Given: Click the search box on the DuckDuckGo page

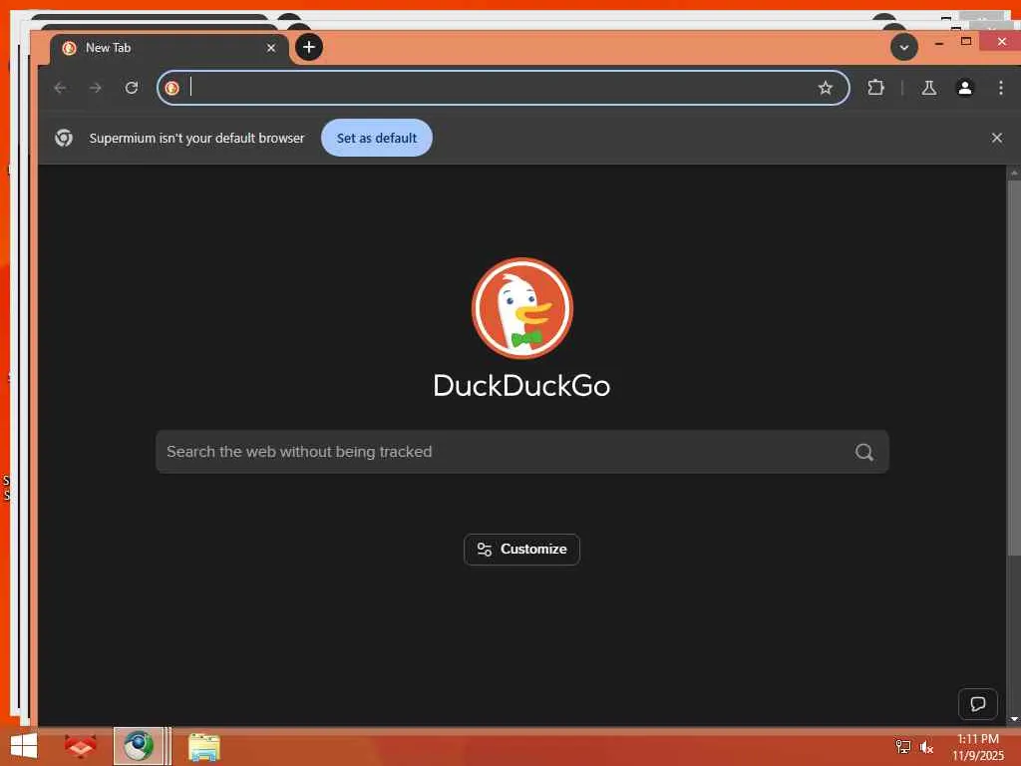Looking at the screenshot, I should click(x=521, y=452).
